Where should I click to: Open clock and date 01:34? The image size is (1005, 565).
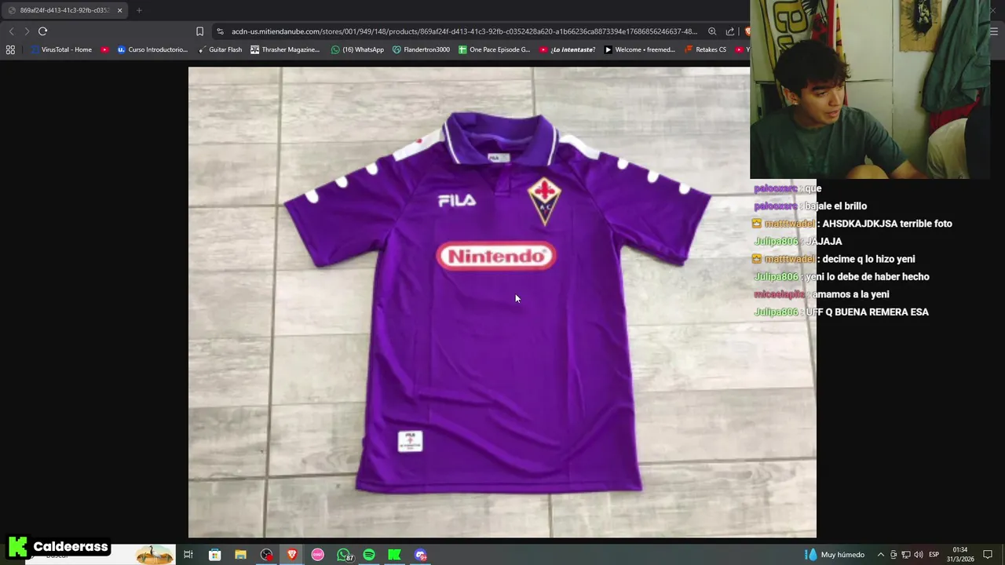pos(959,555)
